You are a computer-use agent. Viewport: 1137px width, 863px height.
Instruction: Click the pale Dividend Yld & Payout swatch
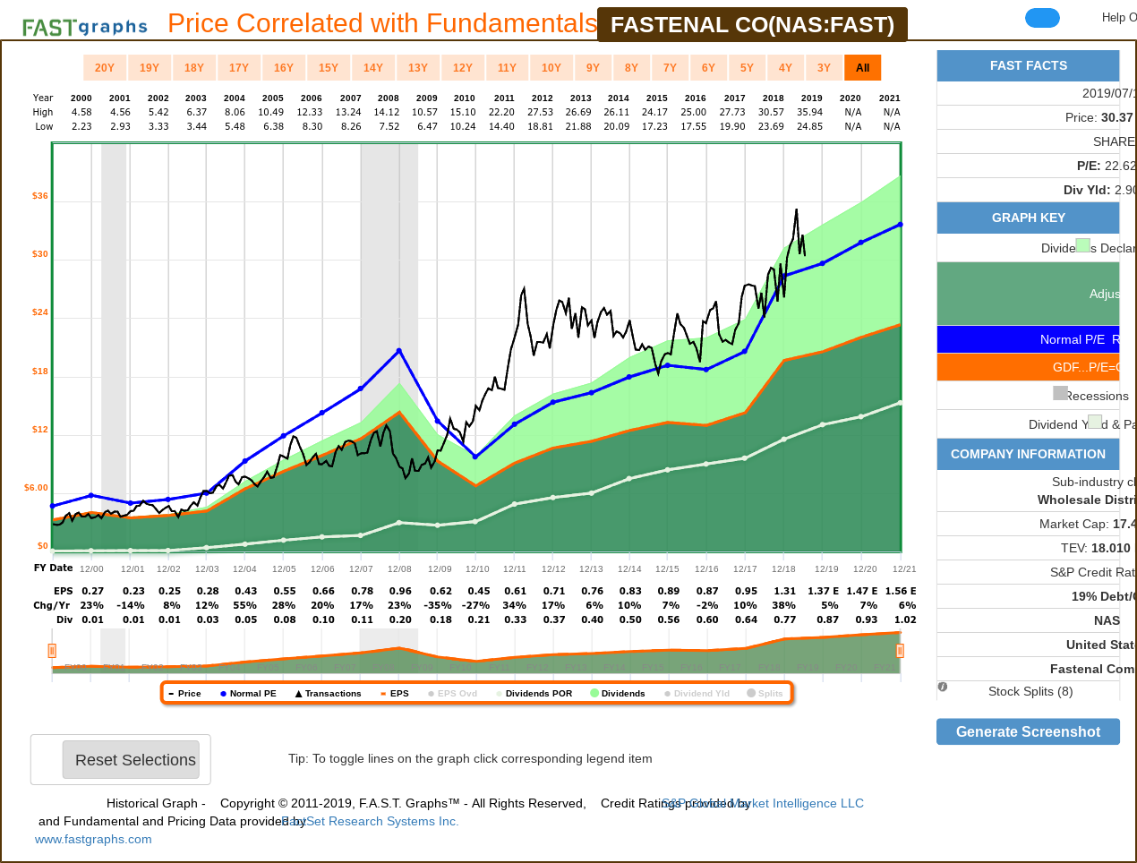click(1094, 422)
